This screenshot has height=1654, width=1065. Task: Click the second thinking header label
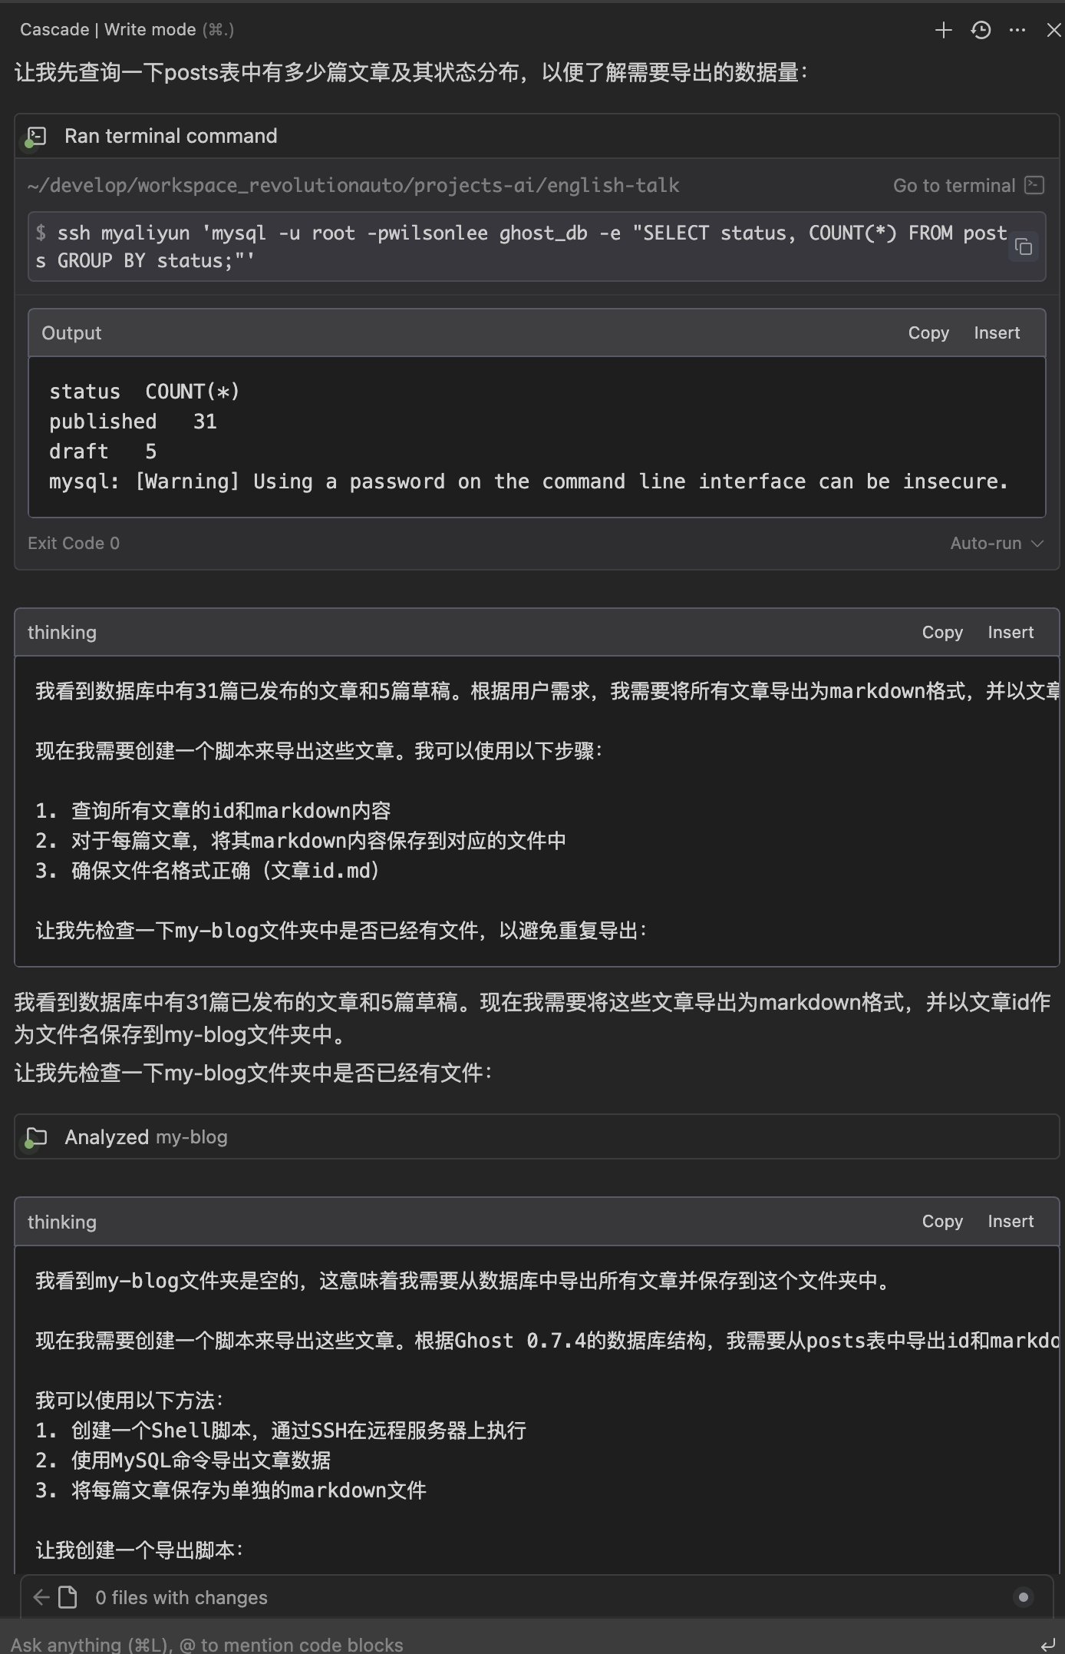point(62,1222)
